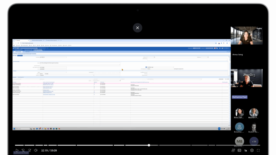276x155 pixels.
Task: Open the 1x playback speed menu
Action: [246, 151]
